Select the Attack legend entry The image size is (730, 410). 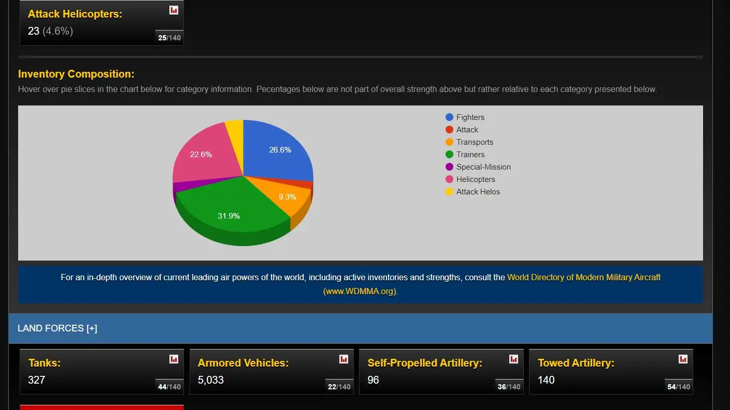467,130
